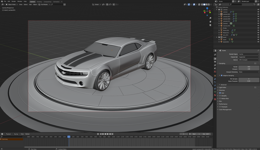Expand the Color Management panel
Image resolution: width=260 pixels, height=150 pixels.
click(225, 110)
